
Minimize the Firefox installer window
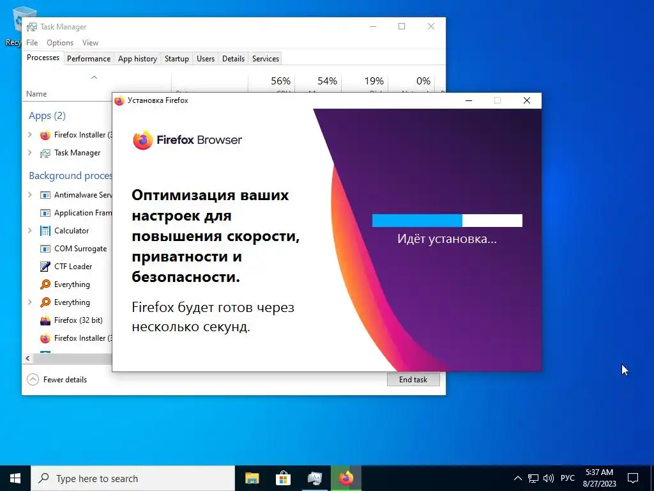pos(469,100)
